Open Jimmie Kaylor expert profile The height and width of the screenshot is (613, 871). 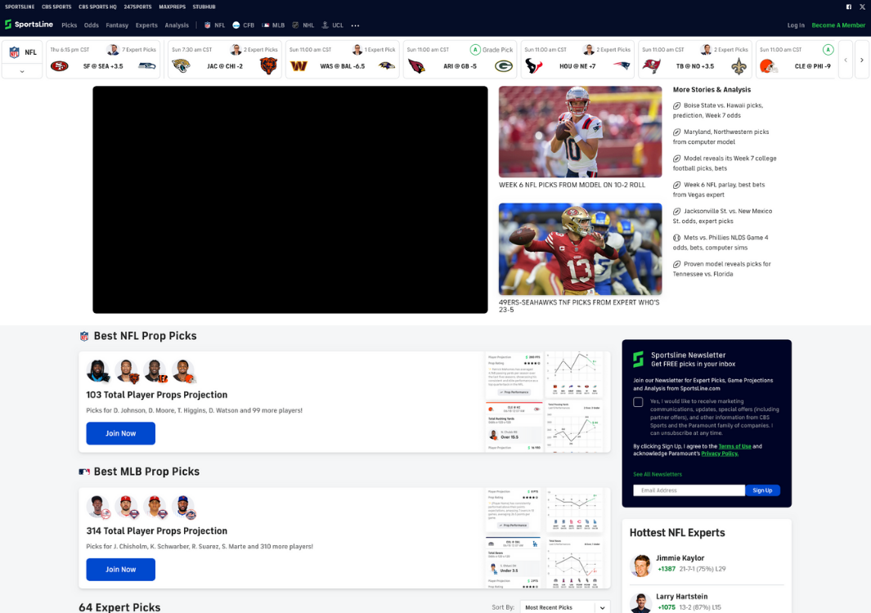[x=680, y=558]
